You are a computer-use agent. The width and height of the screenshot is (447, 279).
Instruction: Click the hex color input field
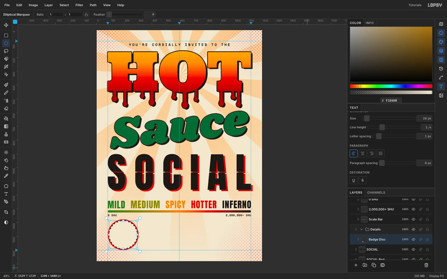pyautogui.click(x=391, y=100)
